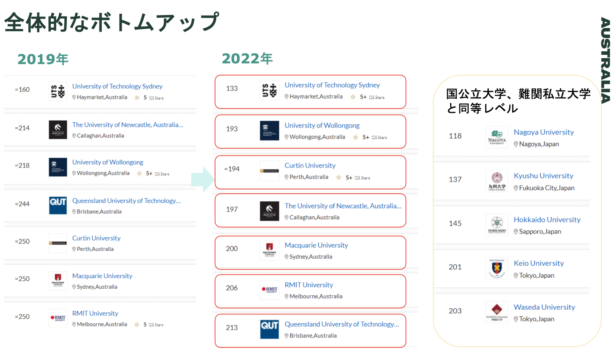Open the University of Technology Sydney link
The height and width of the screenshot is (353, 612).
332,85
